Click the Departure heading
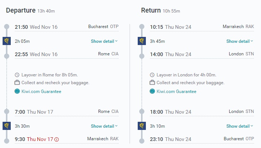The image size is (261, 148). (x=21, y=10)
